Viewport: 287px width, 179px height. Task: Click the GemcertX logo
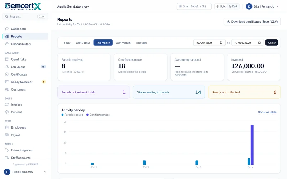pyautogui.click(x=23, y=6)
